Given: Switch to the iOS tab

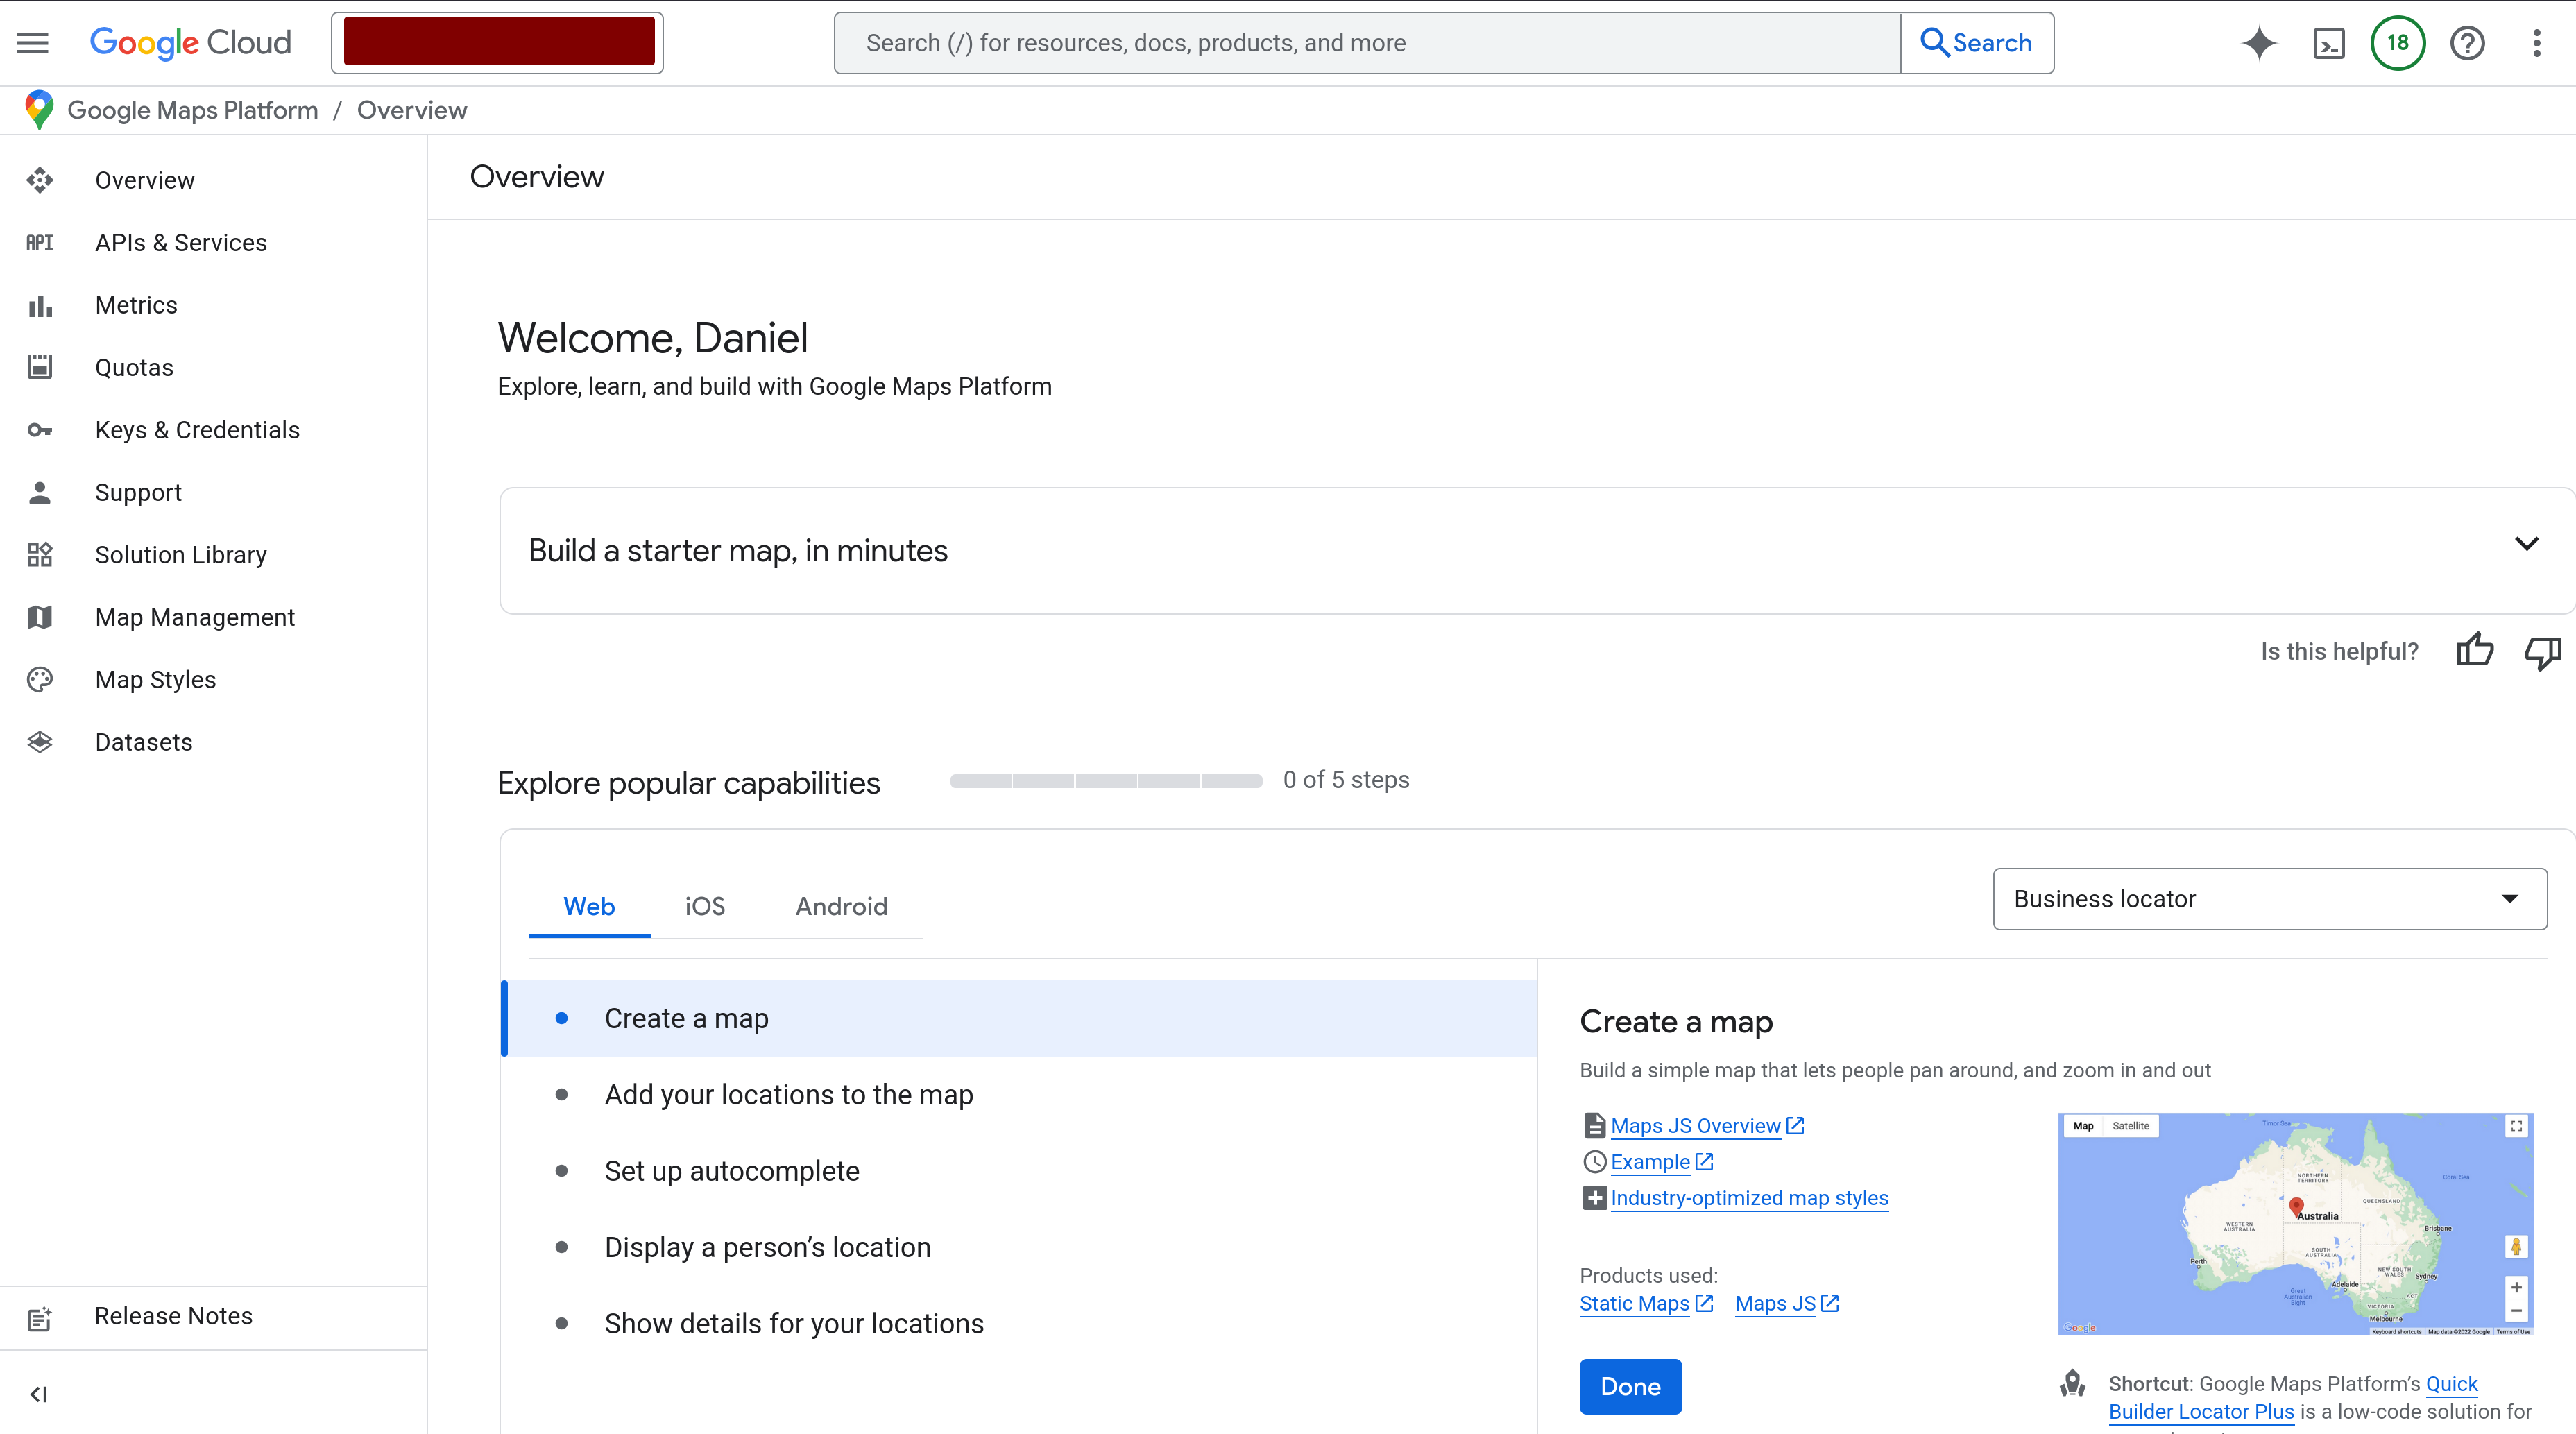Looking at the screenshot, I should coord(704,906).
